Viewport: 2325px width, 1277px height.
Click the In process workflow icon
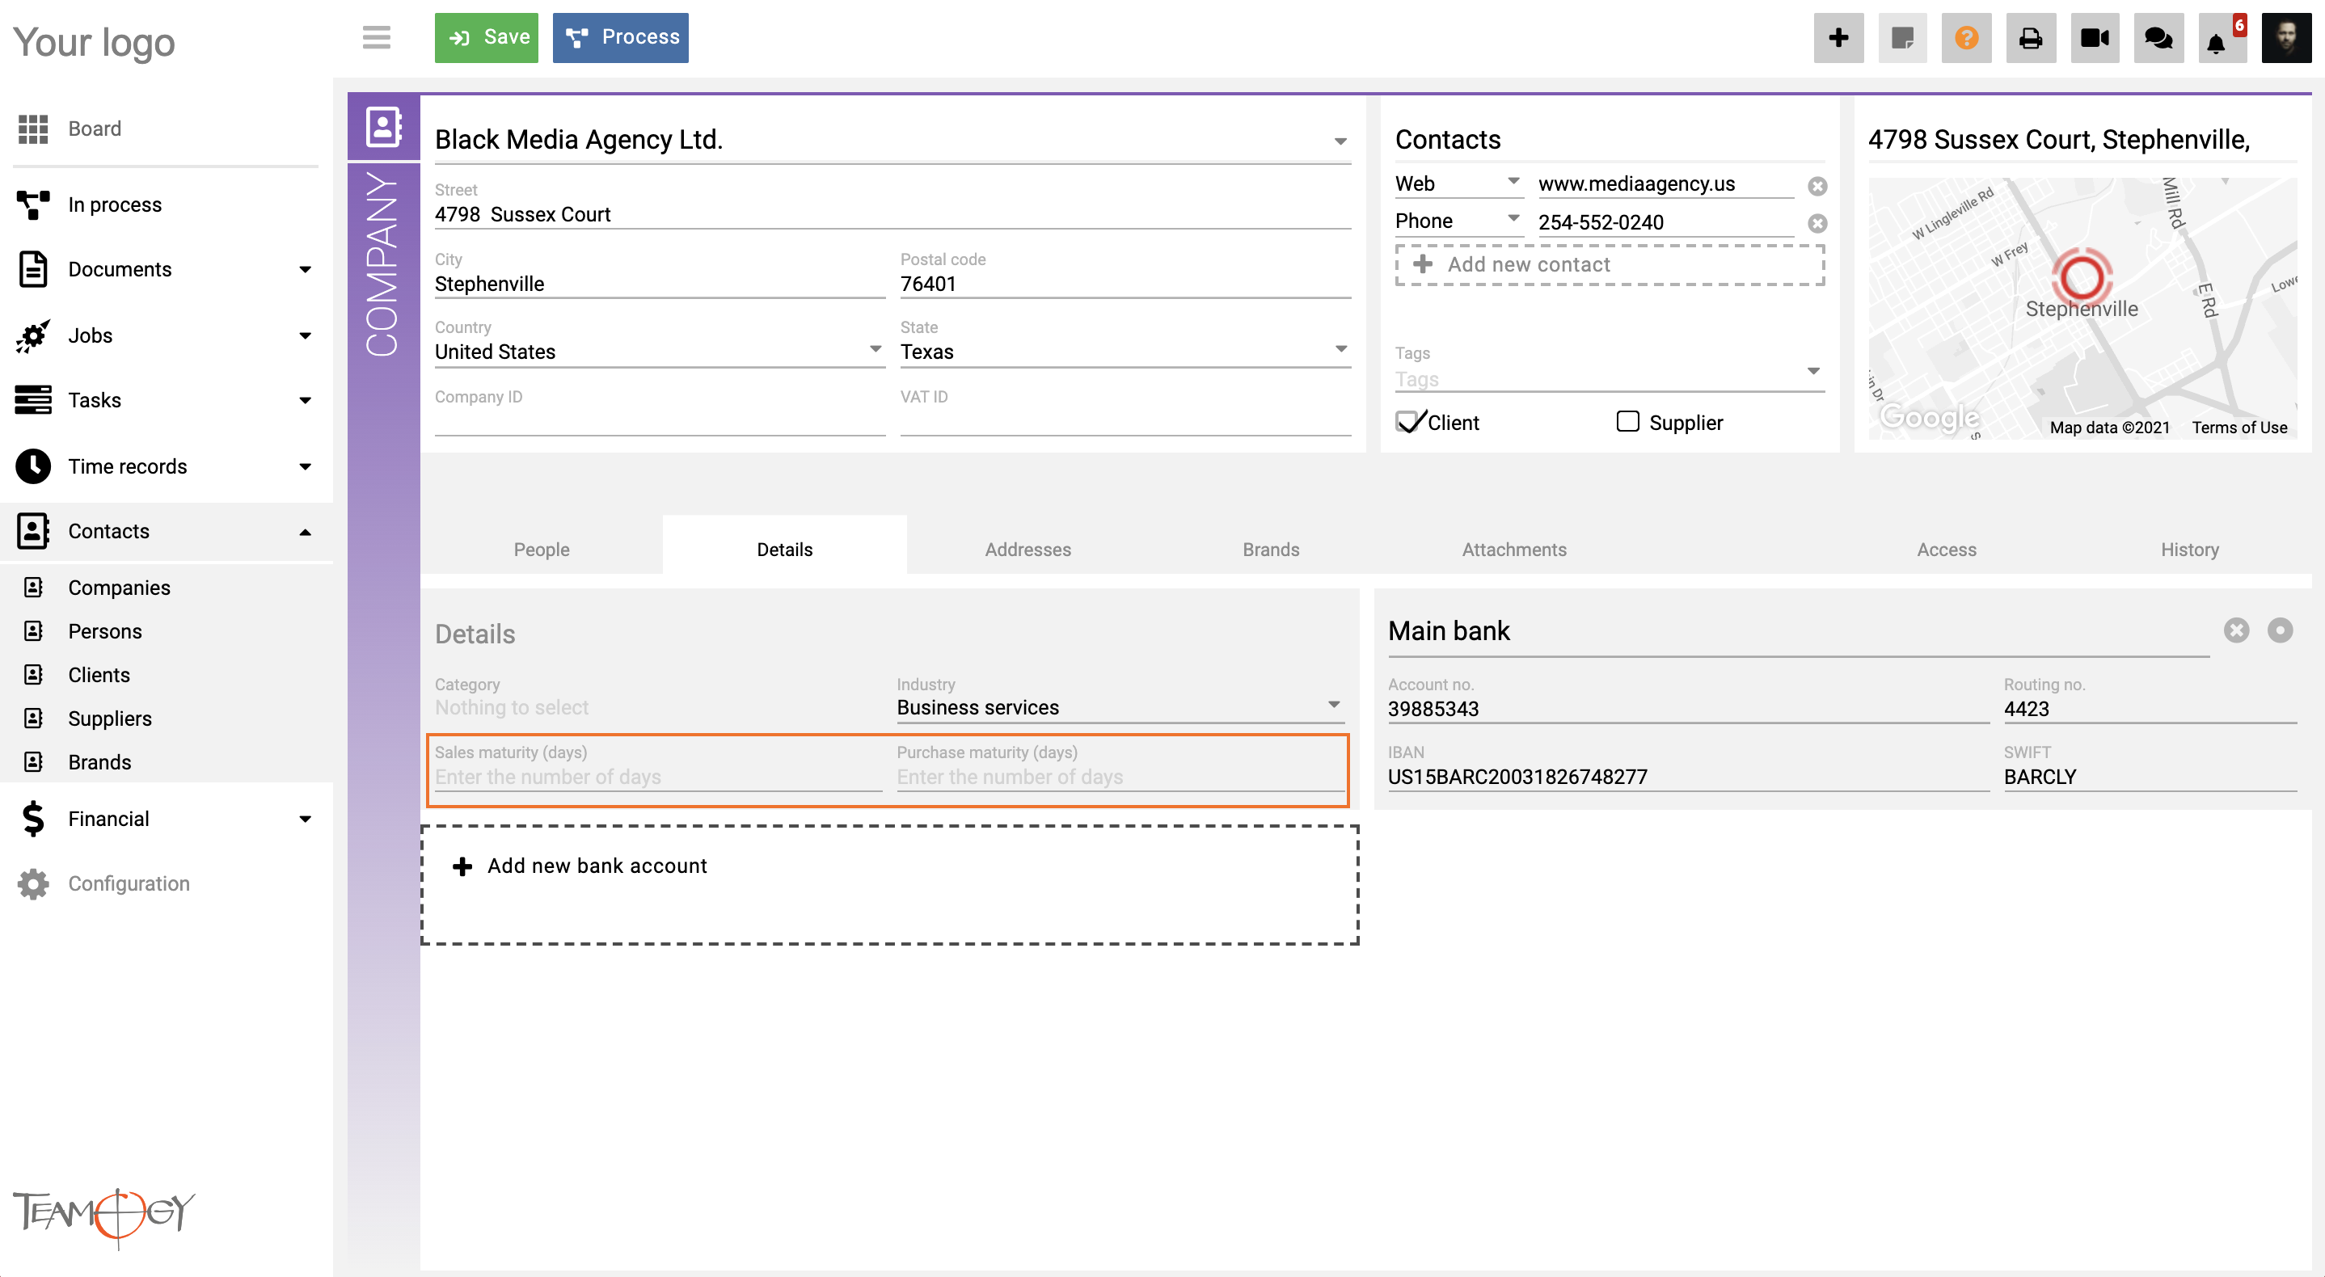33,204
